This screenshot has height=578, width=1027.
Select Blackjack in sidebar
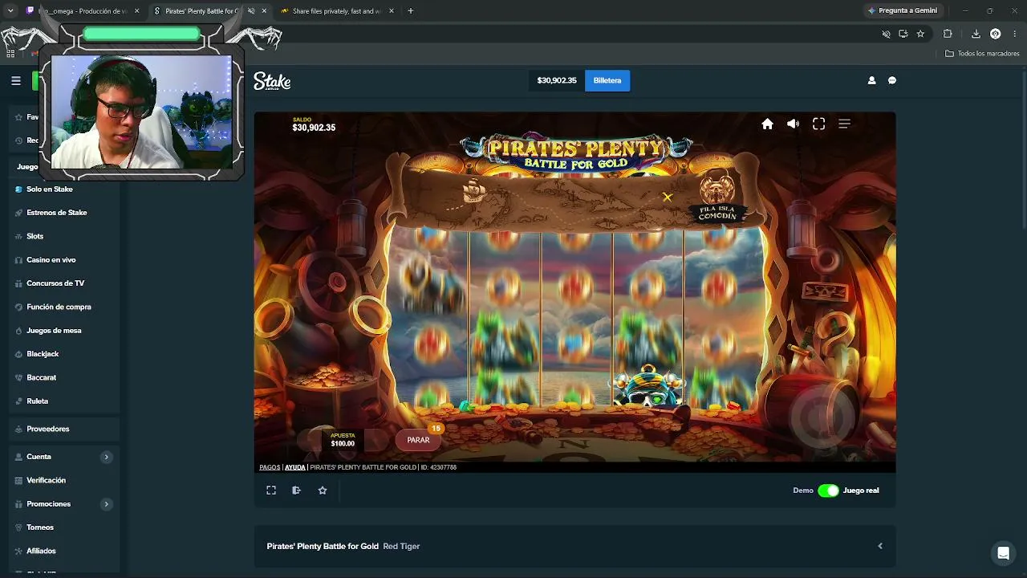coord(43,354)
